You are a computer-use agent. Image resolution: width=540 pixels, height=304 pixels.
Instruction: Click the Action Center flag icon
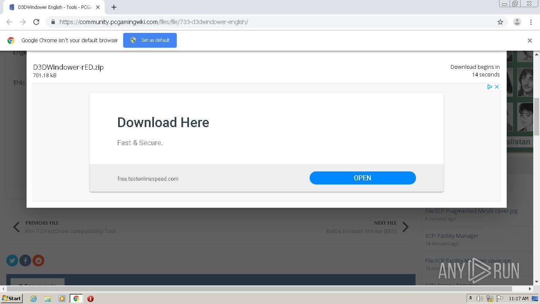[x=500, y=299]
